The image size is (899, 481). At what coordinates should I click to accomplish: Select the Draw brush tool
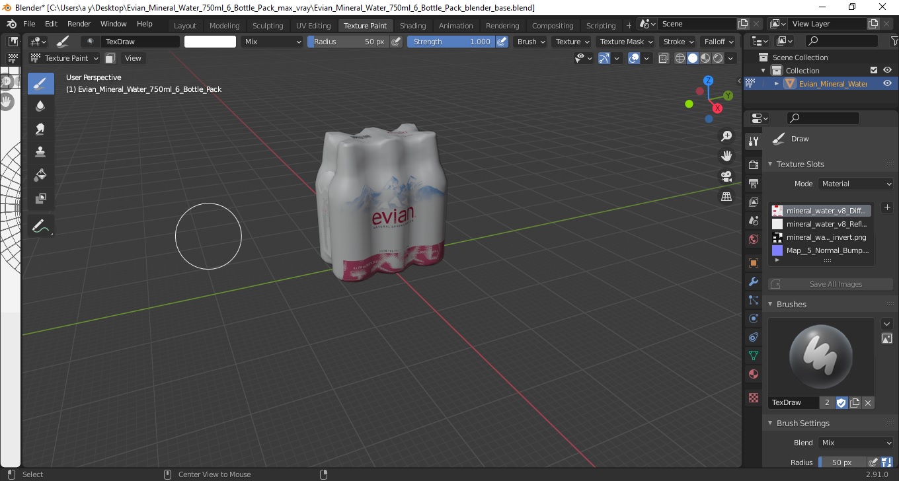41,83
